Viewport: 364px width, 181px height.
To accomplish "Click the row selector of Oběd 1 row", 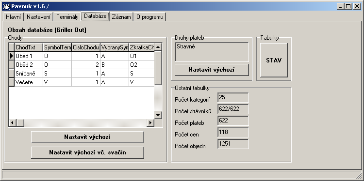I will [x=11, y=56].
